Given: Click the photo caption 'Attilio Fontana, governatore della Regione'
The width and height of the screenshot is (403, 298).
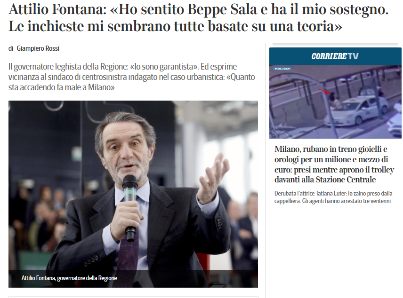Looking at the screenshot, I should click(x=69, y=278).
